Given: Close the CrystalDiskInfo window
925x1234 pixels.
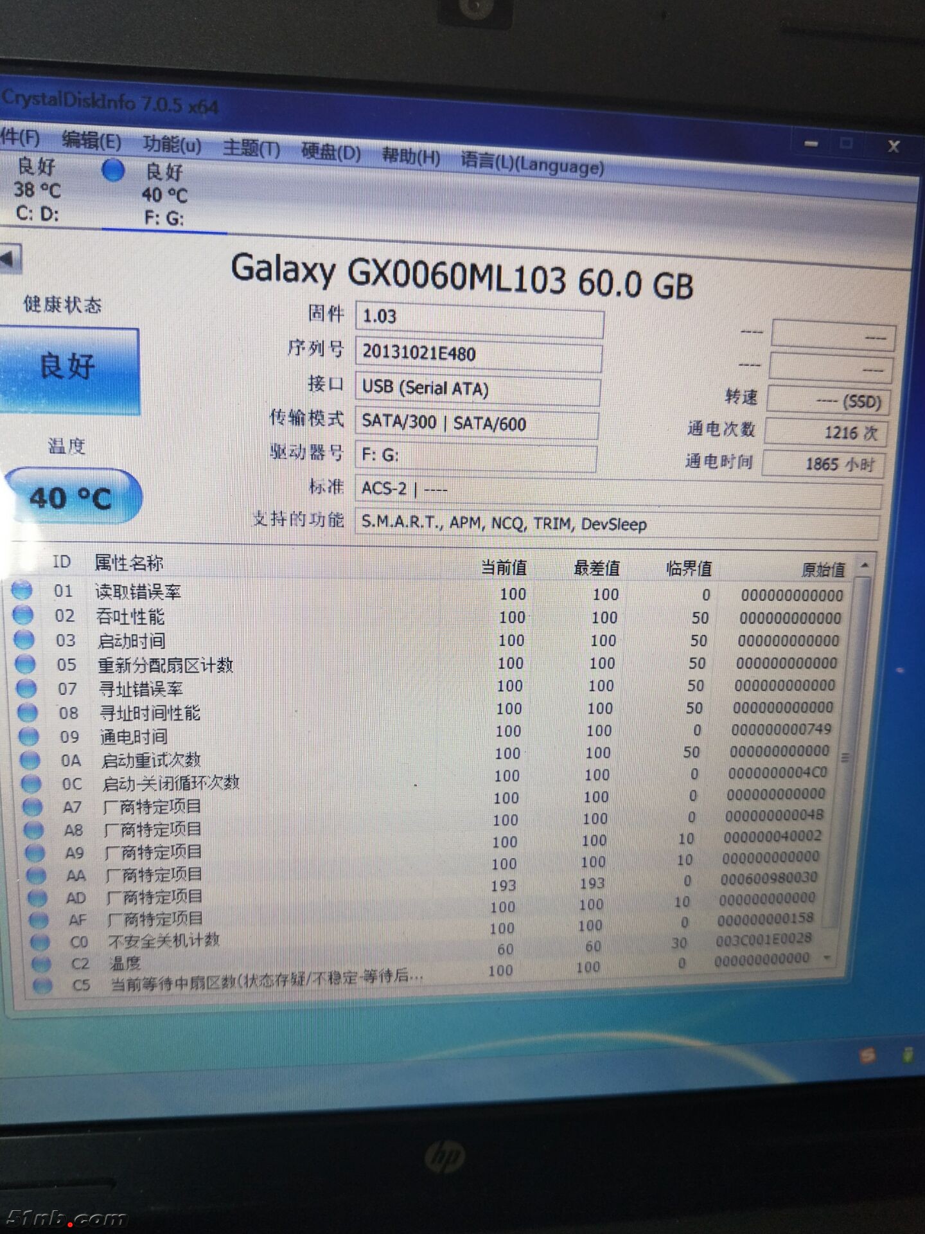Looking at the screenshot, I should pos(893,147).
